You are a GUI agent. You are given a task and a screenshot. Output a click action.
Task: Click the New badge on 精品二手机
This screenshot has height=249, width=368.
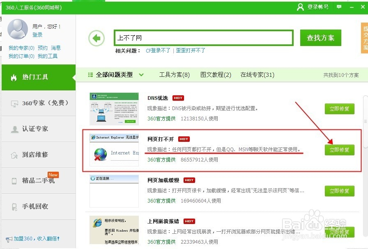53,175
